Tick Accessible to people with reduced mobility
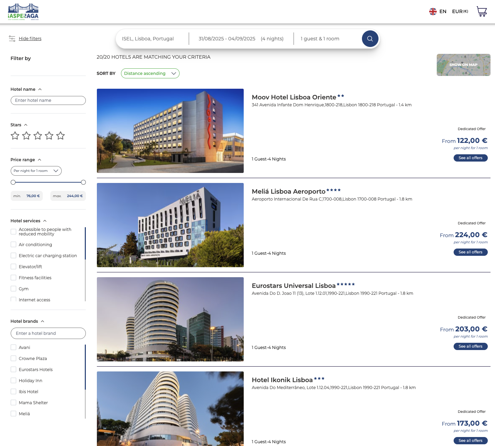The image size is (495, 446). pos(13,232)
